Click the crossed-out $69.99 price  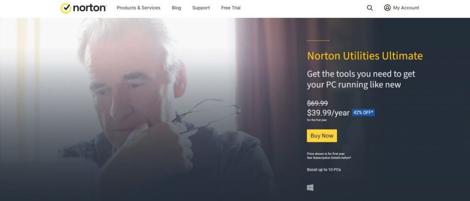(318, 103)
